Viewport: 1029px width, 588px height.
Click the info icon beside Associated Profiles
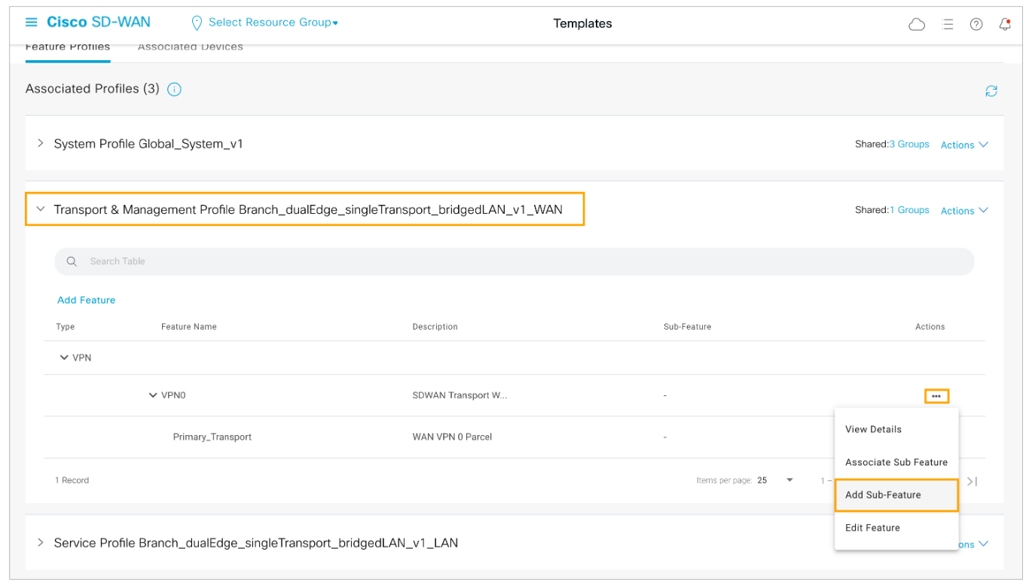coord(174,90)
